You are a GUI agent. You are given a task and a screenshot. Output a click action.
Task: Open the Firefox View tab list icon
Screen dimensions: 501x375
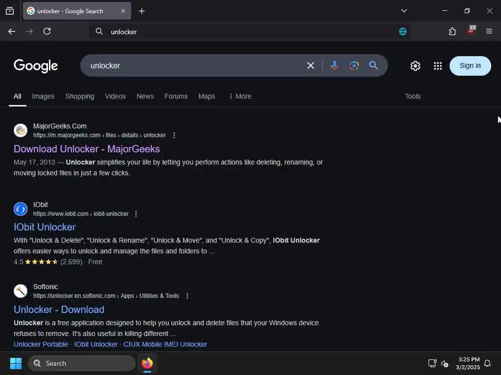click(x=10, y=11)
